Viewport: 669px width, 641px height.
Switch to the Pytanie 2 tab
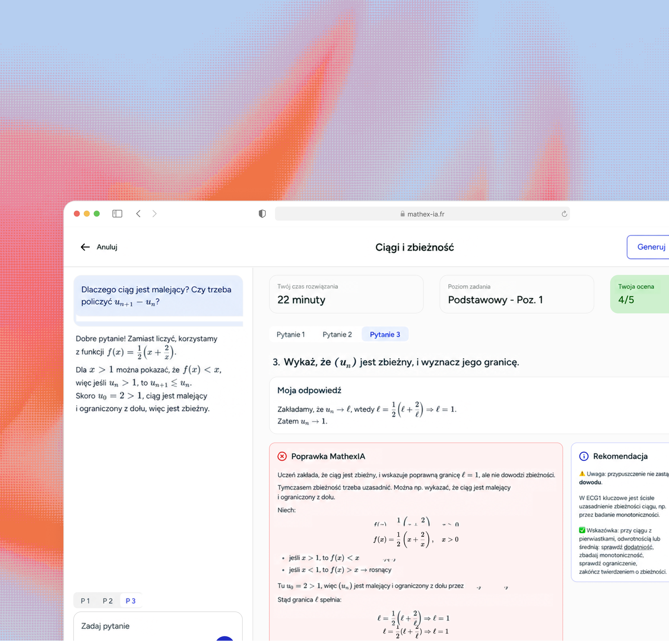click(x=337, y=335)
